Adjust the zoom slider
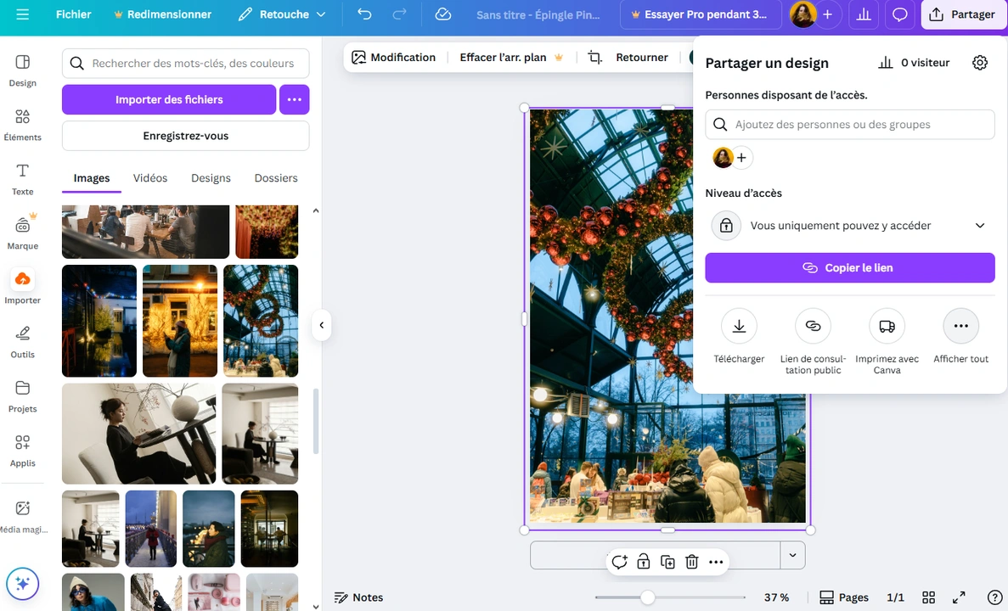1008x611 pixels. [648, 597]
